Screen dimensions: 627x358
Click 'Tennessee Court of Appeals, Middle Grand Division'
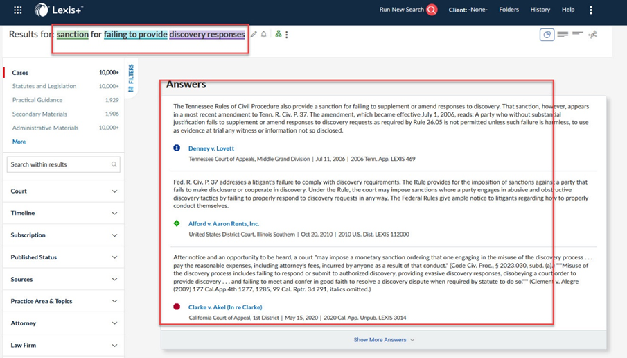[249, 159]
